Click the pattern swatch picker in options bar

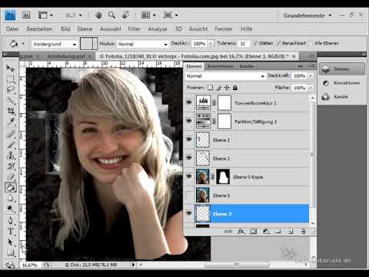tap(88, 44)
